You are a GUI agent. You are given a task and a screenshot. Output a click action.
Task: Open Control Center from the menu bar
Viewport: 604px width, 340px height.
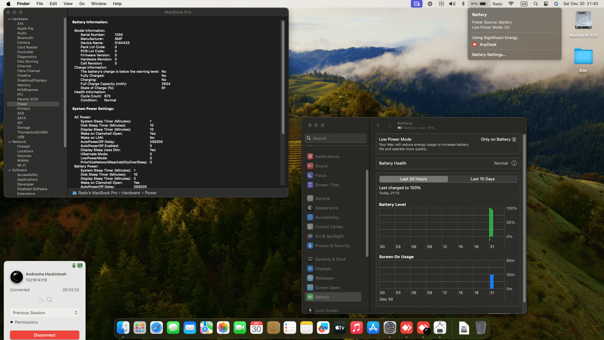[546, 4]
